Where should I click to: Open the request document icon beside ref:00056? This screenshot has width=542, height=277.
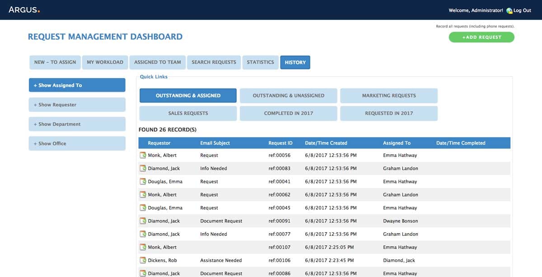tap(144, 155)
